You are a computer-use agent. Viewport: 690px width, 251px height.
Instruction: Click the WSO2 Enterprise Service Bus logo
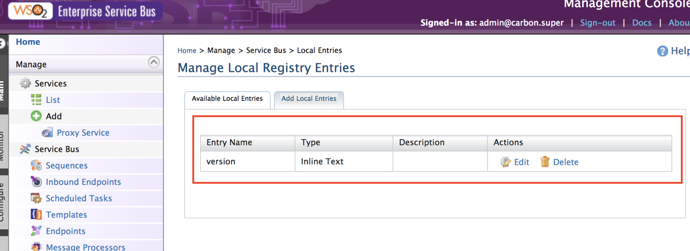tap(85, 11)
